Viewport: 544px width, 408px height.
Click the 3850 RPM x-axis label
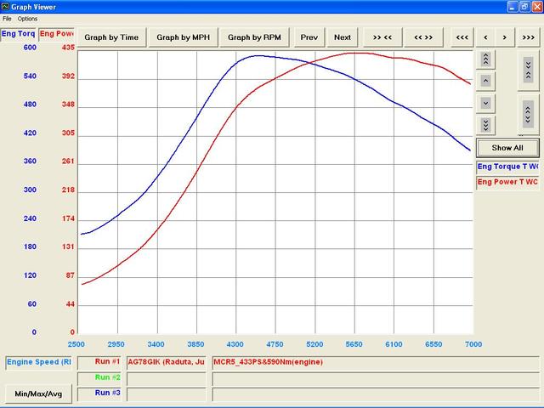pyautogui.click(x=195, y=344)
